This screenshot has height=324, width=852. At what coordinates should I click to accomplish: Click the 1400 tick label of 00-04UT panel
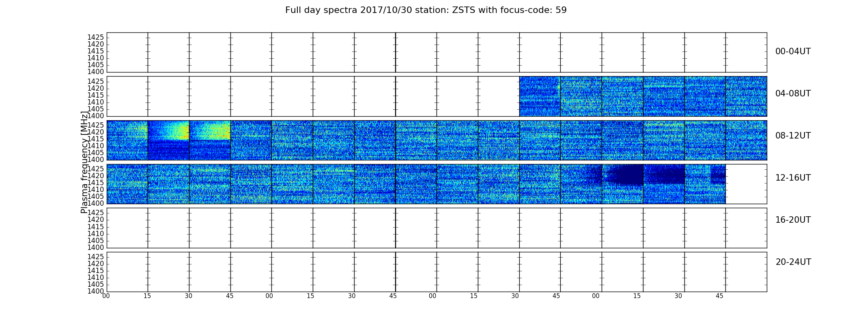point(96,72)
